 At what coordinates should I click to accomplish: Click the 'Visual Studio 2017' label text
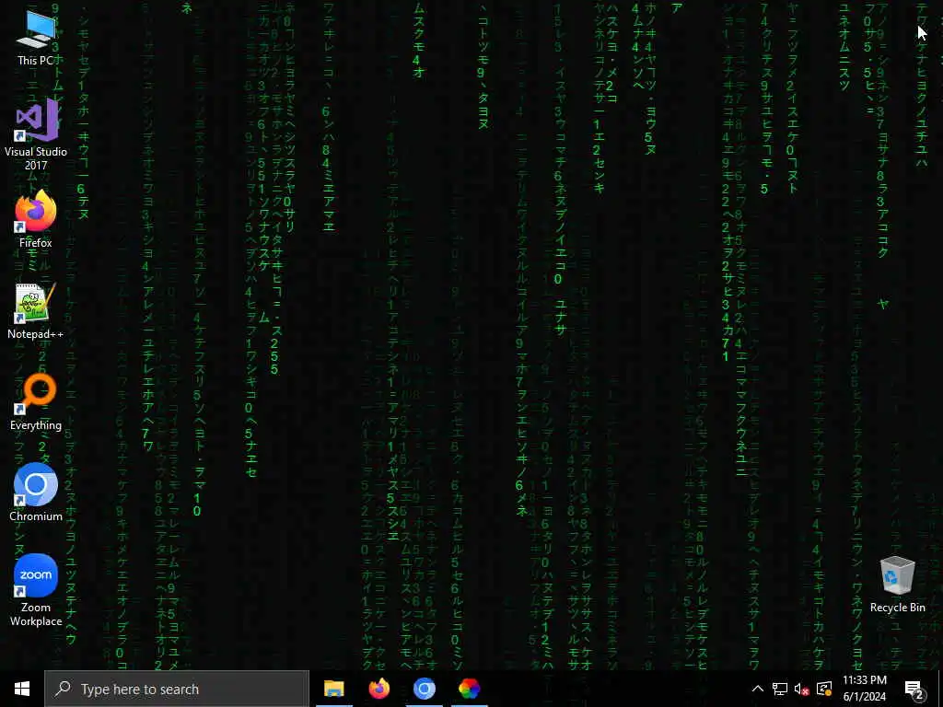36,158
